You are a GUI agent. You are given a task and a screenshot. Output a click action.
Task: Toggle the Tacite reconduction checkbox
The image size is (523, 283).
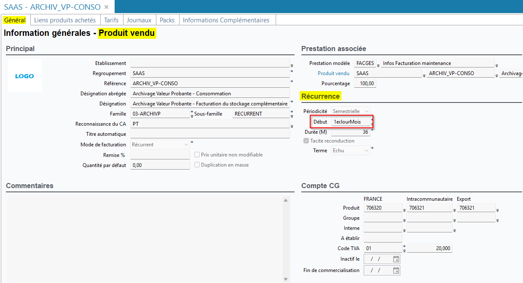[x=306, y=141]
